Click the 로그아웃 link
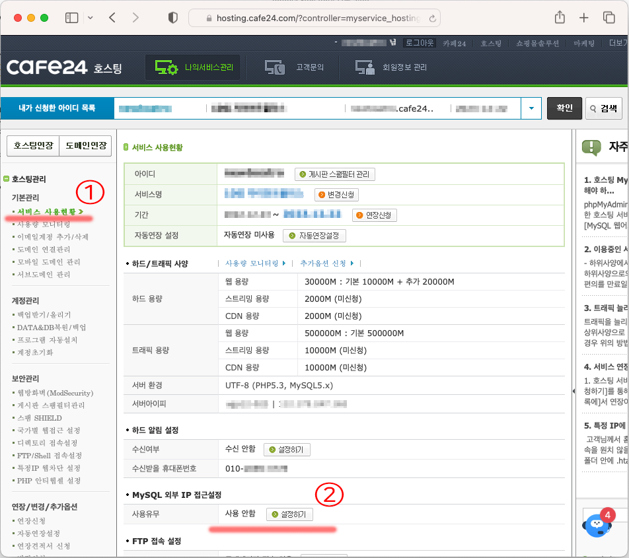The width and height of the screenshot is (629, 558). (420, 43)
